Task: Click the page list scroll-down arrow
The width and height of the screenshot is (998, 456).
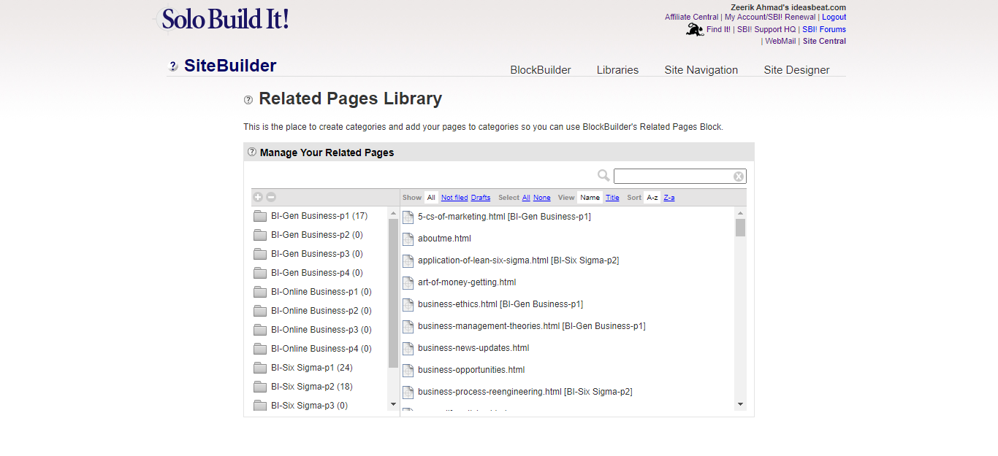Action: tap(740, 404)
